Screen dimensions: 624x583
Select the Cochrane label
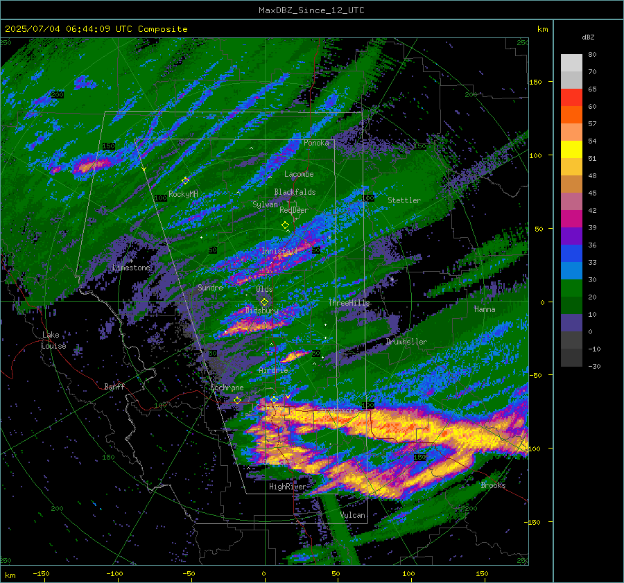[227, 388]
